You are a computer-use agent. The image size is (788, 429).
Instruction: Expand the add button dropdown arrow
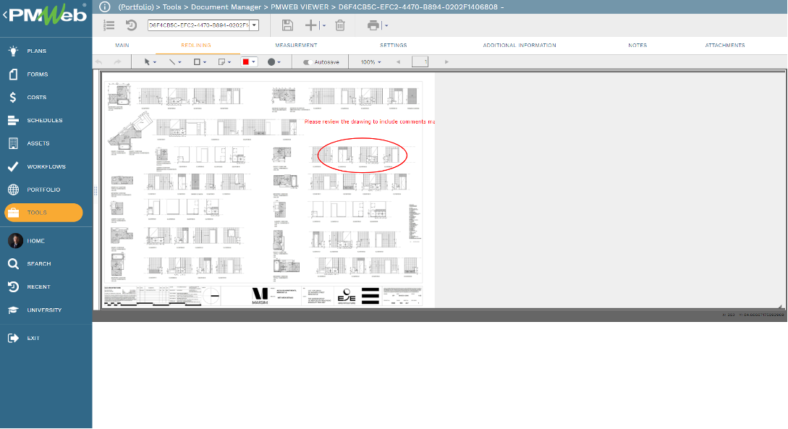[324, 25]
